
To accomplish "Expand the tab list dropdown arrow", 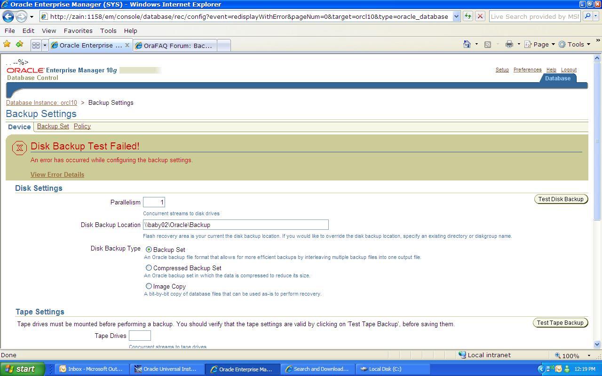I will pyautogui.click(x=45, y=45).
